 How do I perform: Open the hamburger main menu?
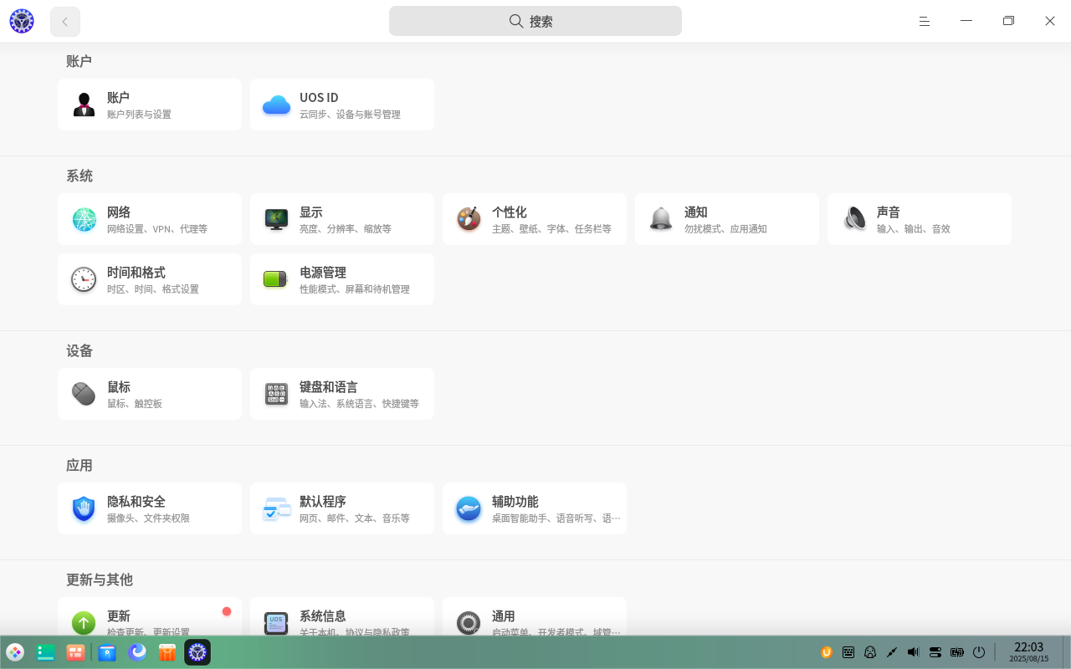point(925,21)
